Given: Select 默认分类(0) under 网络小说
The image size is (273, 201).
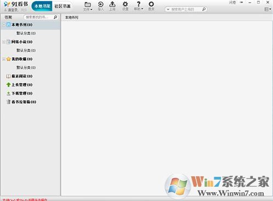Looking at the screenshot, I should coord(26,51).
